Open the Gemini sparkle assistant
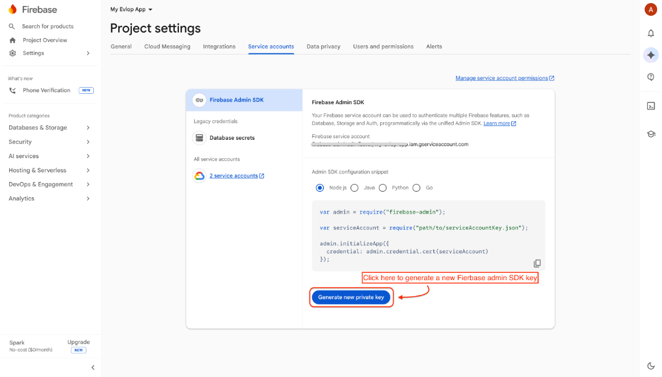 (650, 55)
